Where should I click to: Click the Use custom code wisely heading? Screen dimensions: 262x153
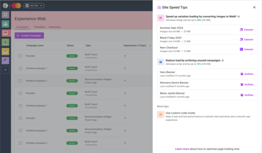click(x=180, y=113)
